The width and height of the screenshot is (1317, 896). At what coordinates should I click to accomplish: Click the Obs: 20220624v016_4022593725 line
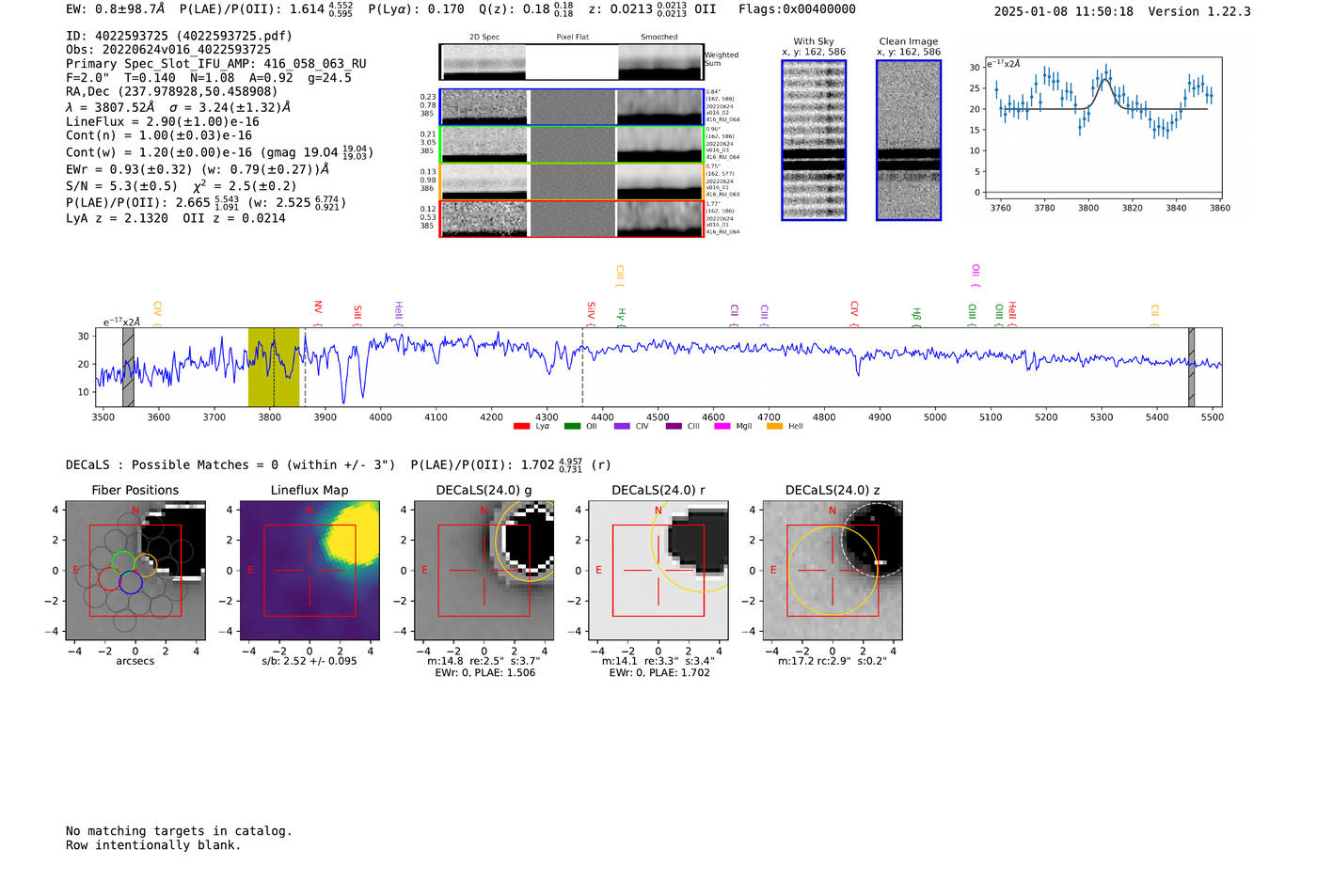168,50
